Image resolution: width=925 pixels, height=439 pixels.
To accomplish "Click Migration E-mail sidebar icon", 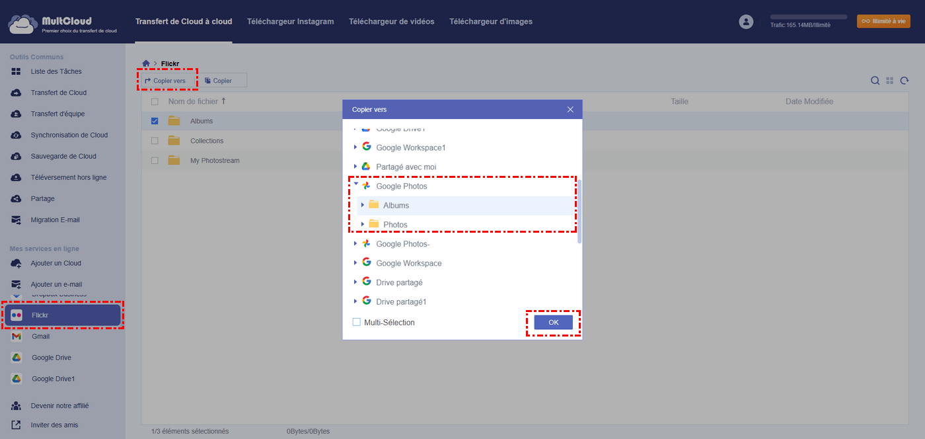I will pyautogui.click(x=17, y=219).
